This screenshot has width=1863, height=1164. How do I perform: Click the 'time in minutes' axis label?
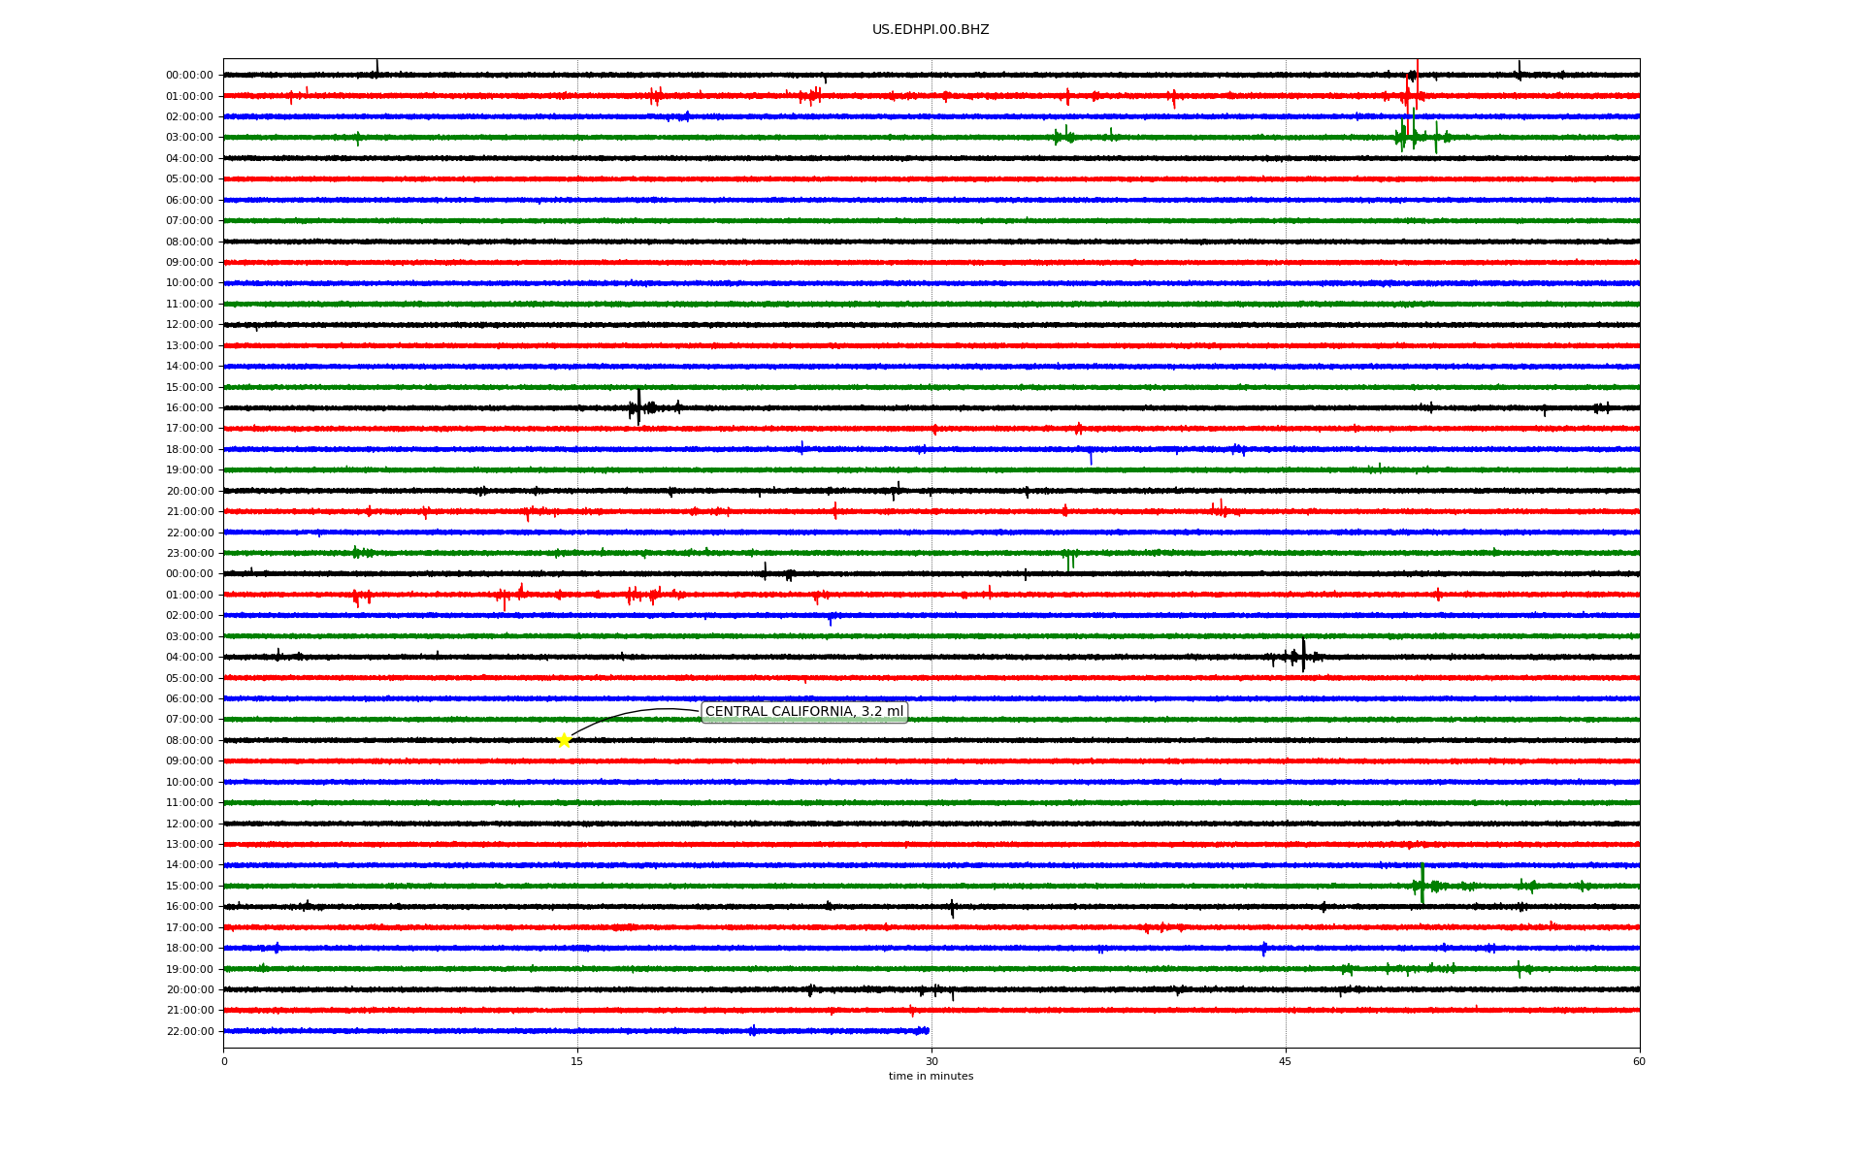(930, 1077)
